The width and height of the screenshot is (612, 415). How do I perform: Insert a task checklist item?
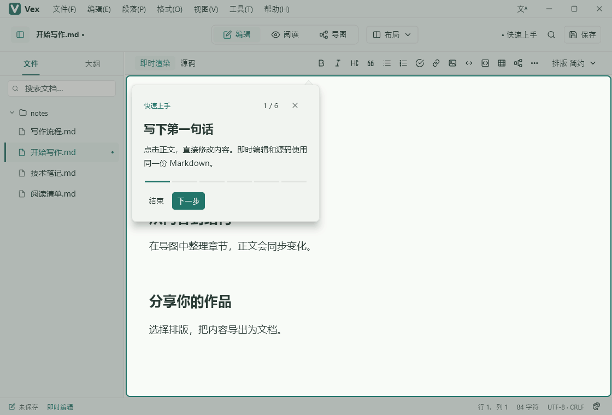pyautogui.click(x=420, y=63)
